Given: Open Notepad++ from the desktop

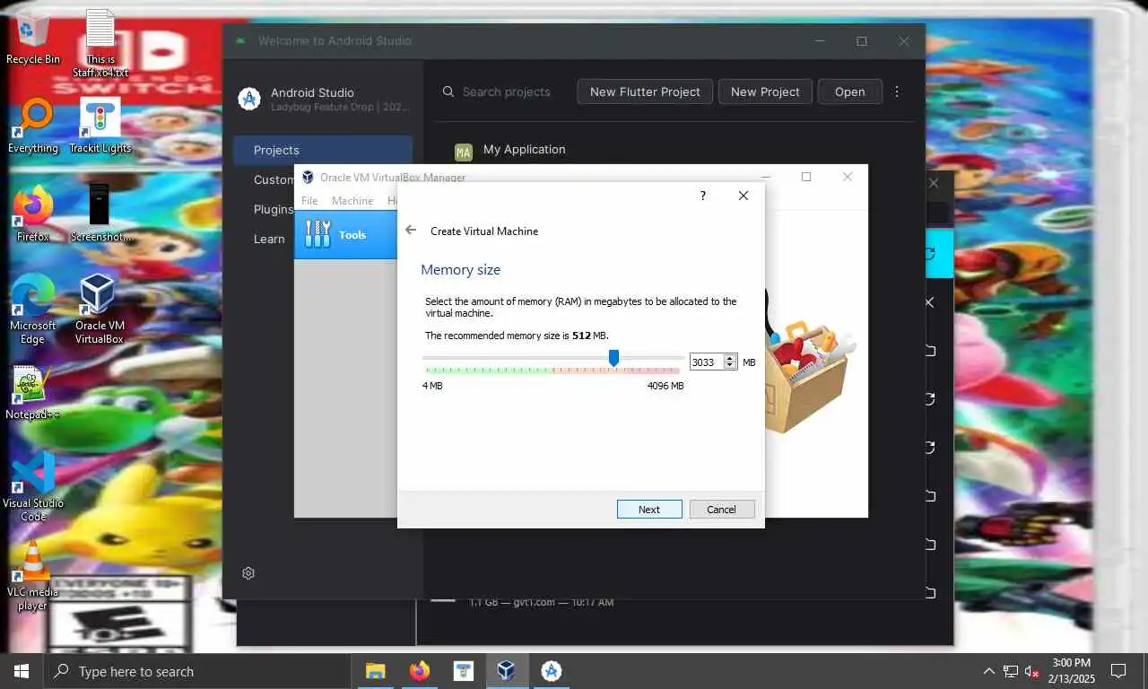Looking at the screenshot, I should (33, 393).
